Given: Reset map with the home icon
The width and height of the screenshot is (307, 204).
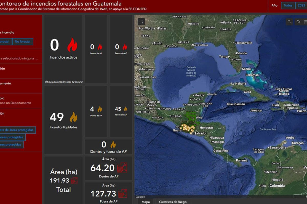Looking at the screenshot, I should (x=298, y=22).
